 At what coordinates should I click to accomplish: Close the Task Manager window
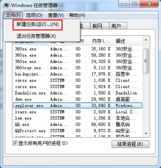coord(149,4)
